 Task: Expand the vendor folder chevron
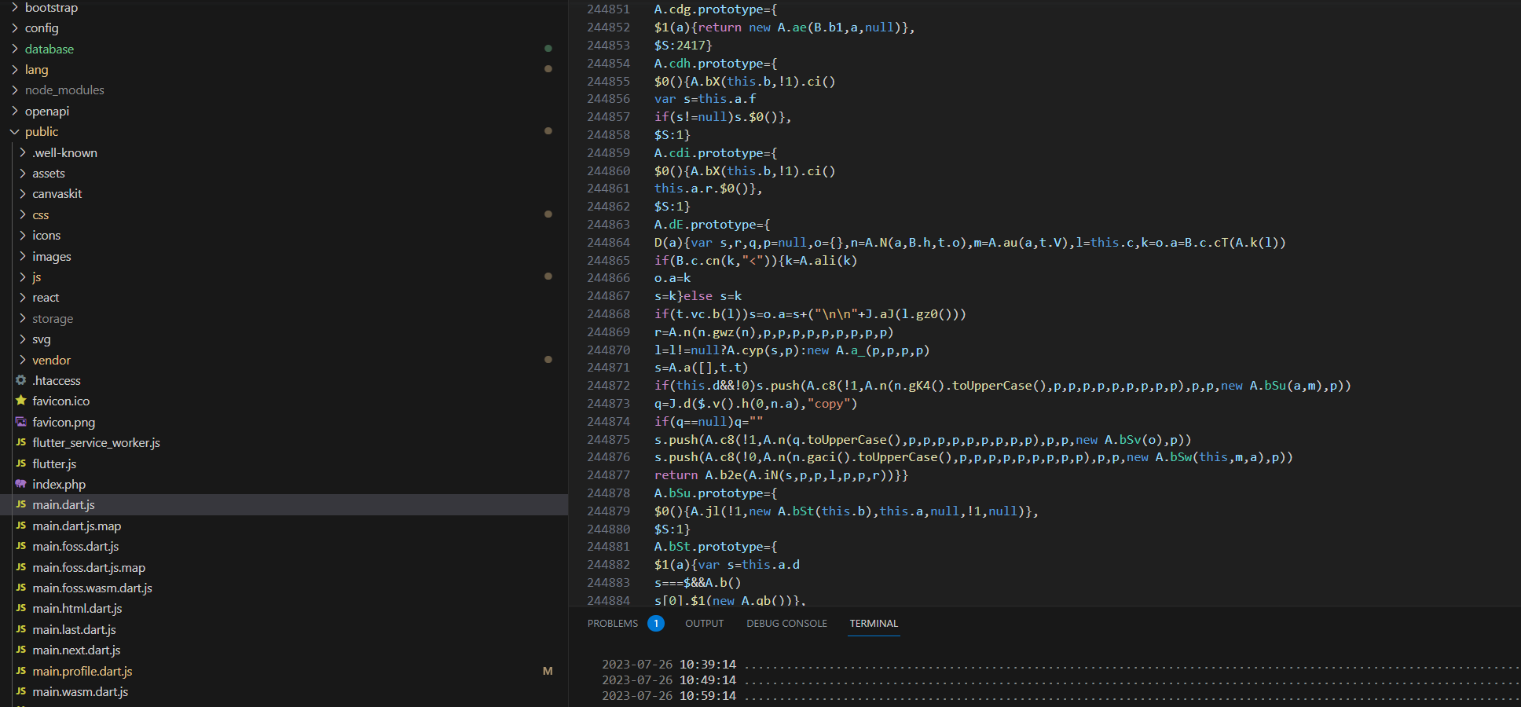pos(23,360)
